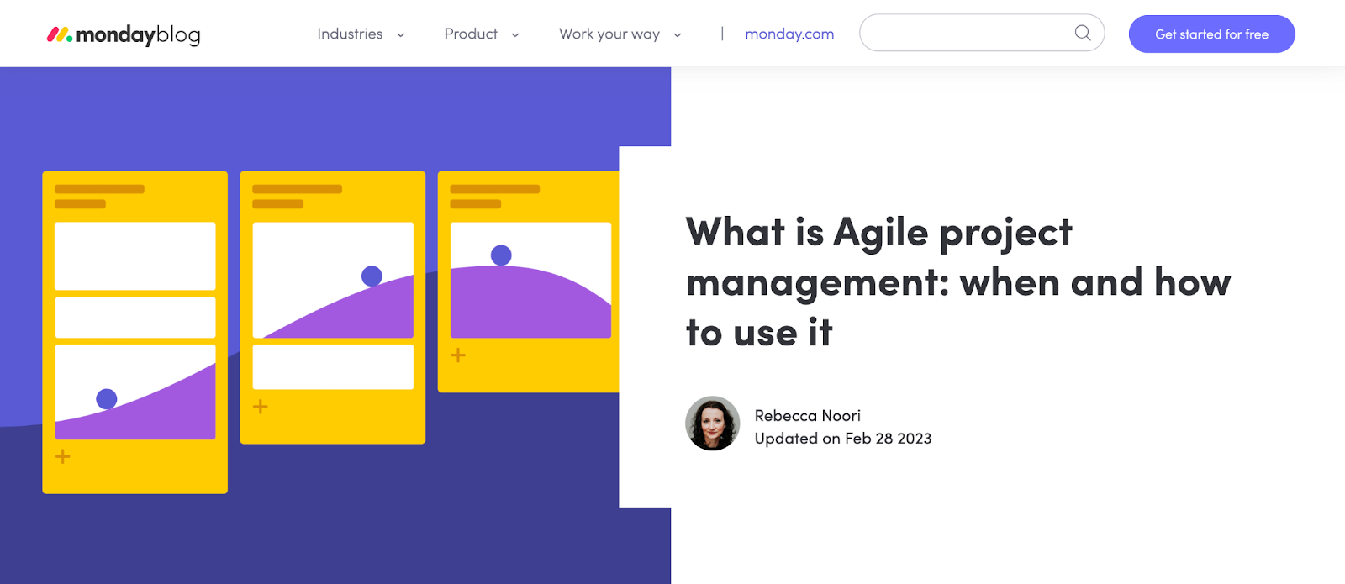Click the Updated on Feb 28 2023 date
This screenshot has width=1345, height=584.
click(843, 439)
